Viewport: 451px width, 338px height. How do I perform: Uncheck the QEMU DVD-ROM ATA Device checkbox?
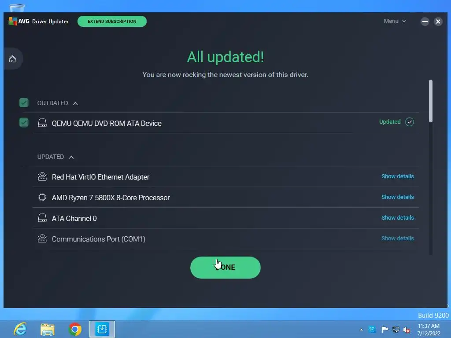click(x=24, y=123)
